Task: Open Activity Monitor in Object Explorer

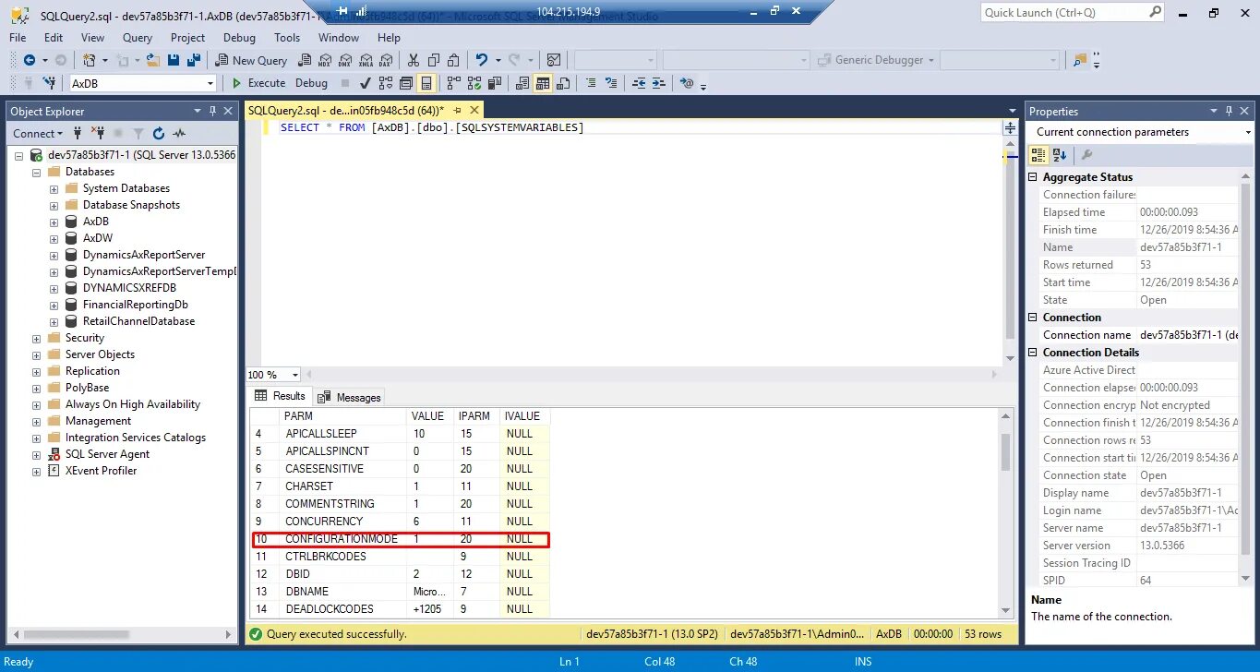Action: pyautogui.click(x=179, y=133)
